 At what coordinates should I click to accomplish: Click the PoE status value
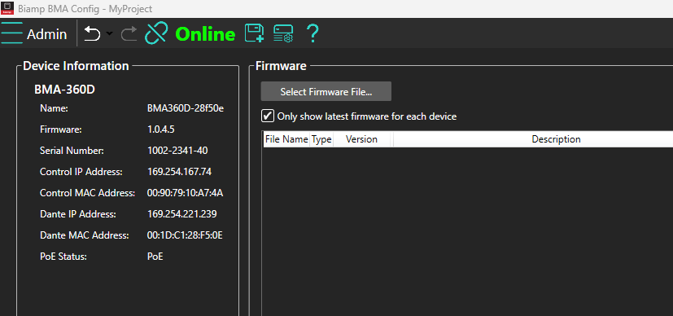[155, 257]
